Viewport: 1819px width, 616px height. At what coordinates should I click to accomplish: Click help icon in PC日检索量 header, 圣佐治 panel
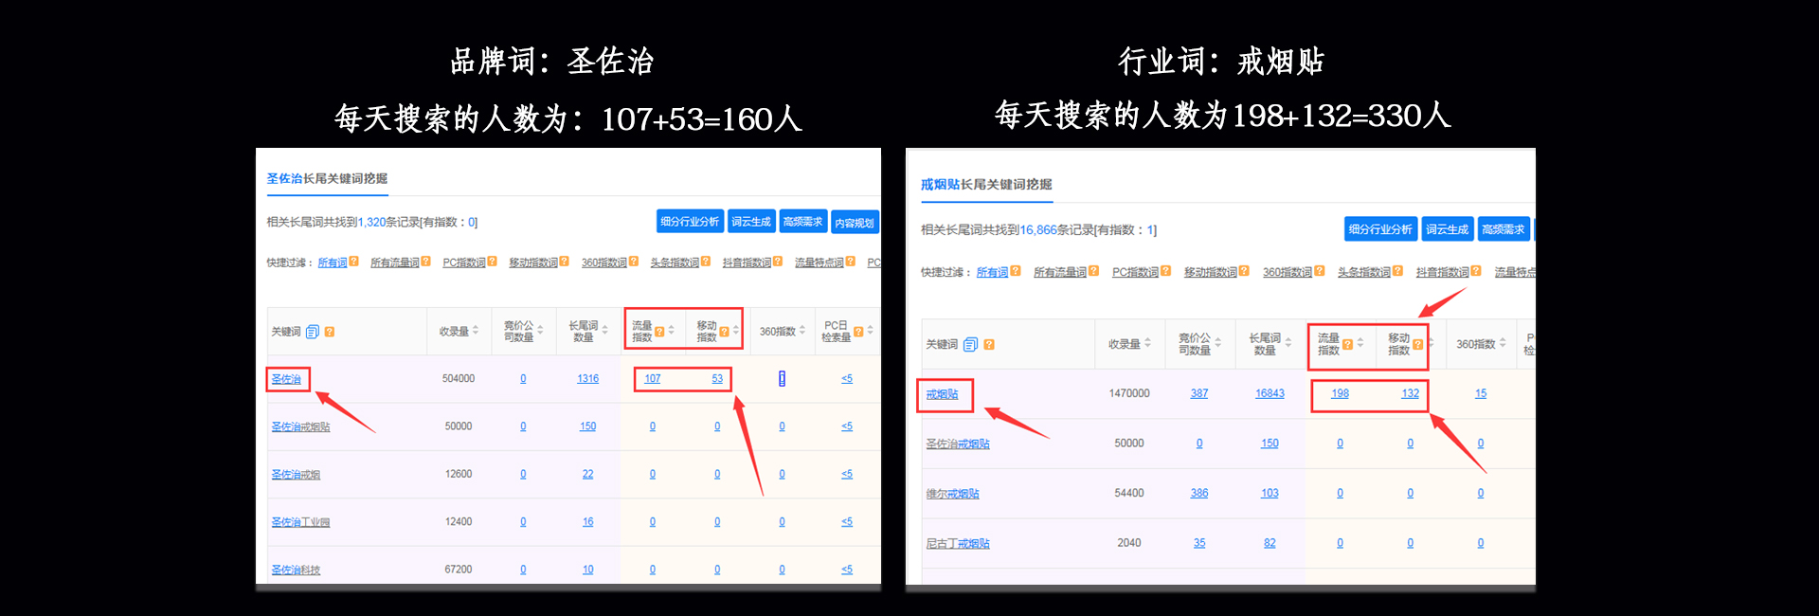point(858,332)
